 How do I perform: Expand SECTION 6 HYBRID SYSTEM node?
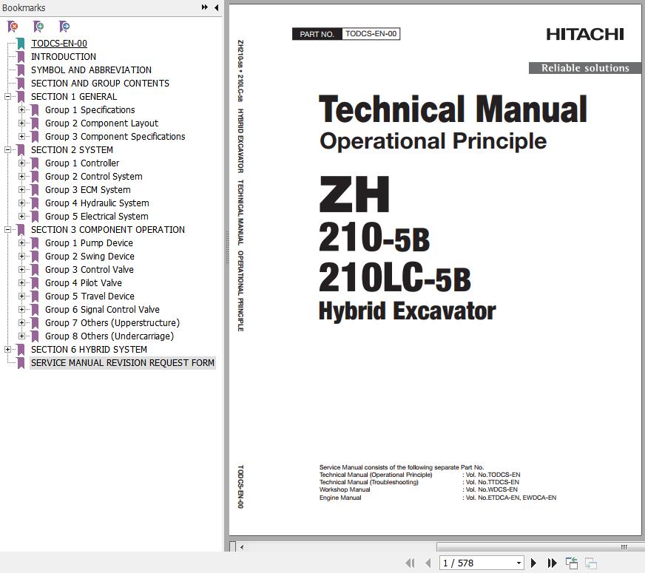pyautogui.click(x=8, y=350)
